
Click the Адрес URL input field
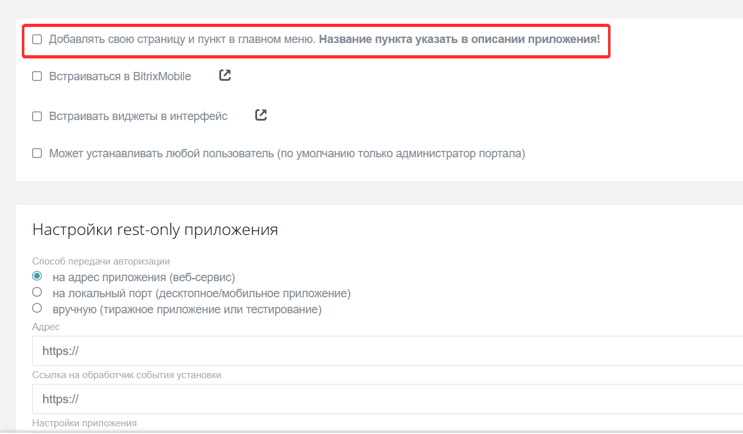click(257, 351)
